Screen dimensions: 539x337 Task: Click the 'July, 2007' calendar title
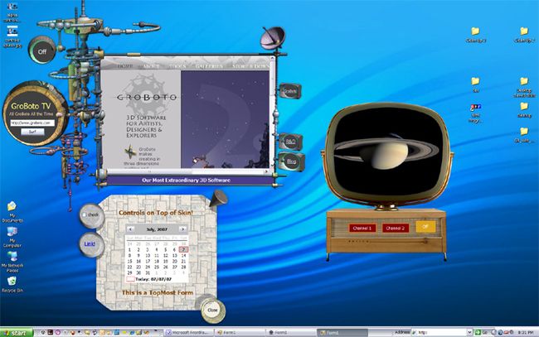[157, 229]
